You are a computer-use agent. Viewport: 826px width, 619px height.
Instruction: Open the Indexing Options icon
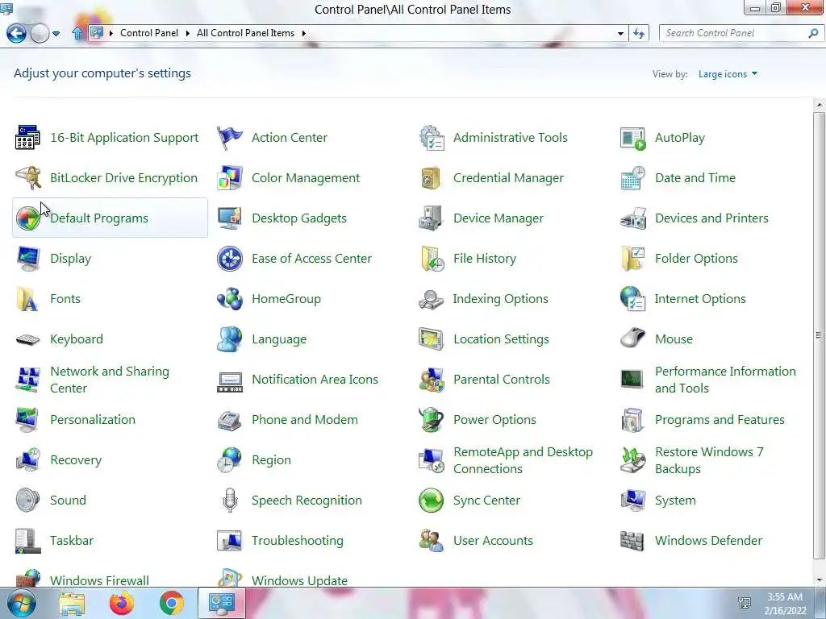pos(432,299)
